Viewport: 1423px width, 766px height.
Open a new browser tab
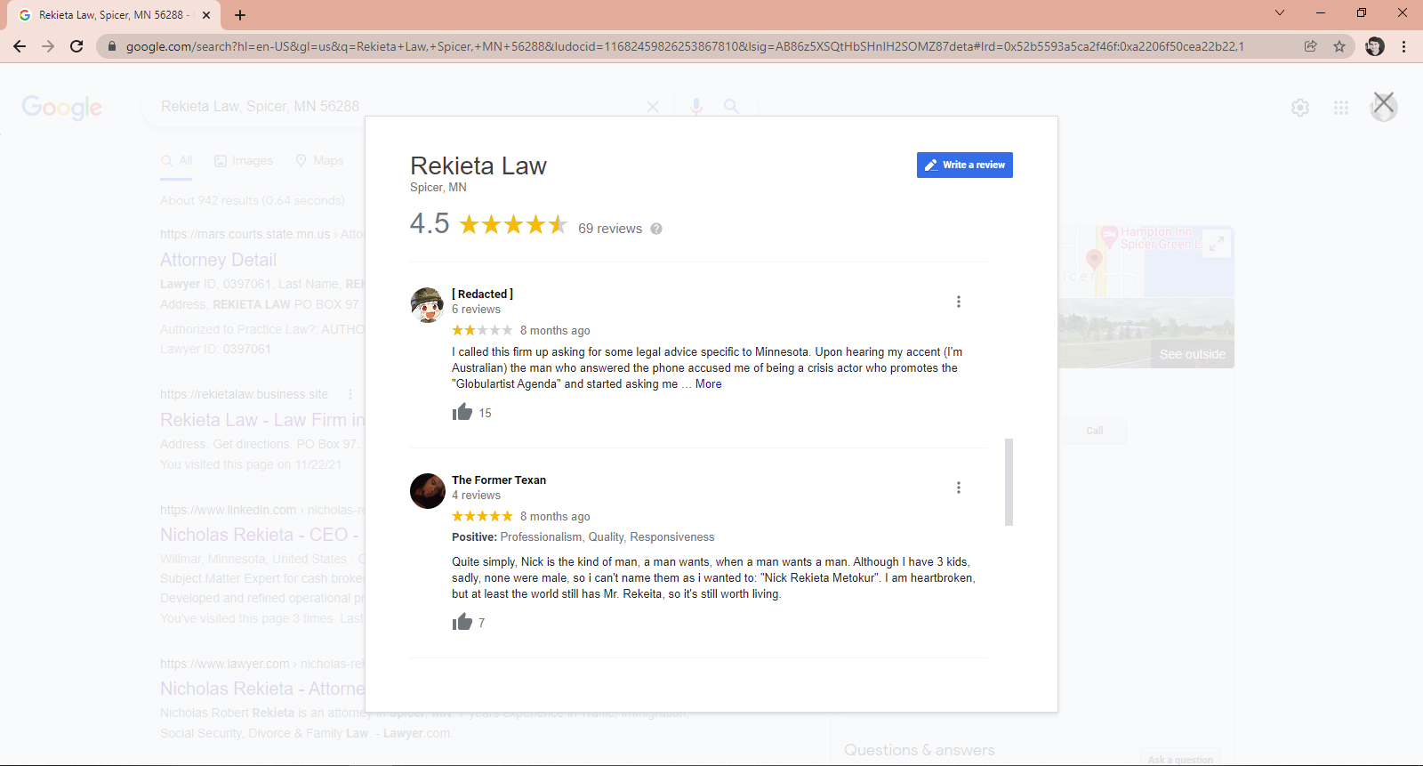(240, 15)
